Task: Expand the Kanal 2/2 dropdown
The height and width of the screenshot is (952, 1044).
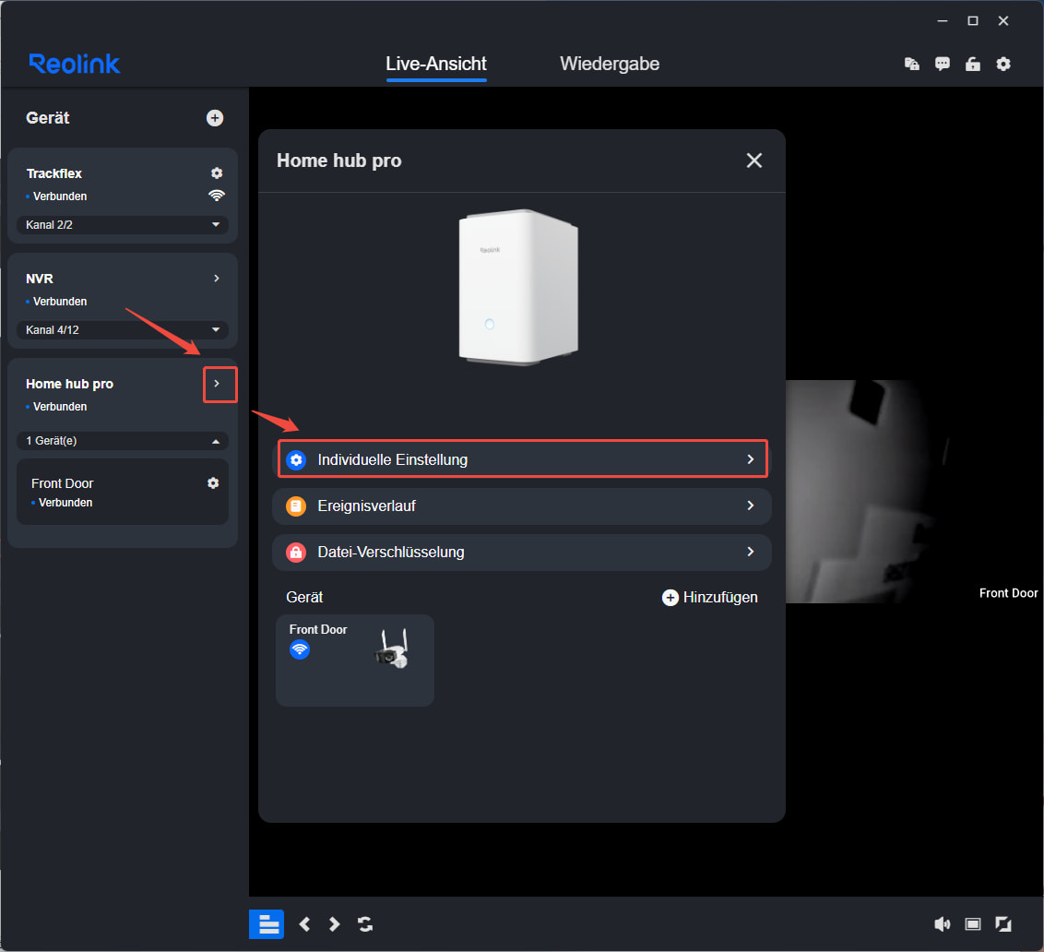Action: pyautogui.click(x=123, y=224)
